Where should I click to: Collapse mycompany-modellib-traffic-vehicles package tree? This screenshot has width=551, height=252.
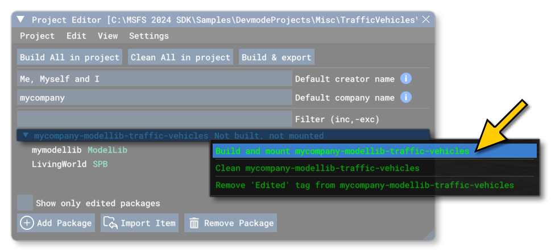[26, 136]
